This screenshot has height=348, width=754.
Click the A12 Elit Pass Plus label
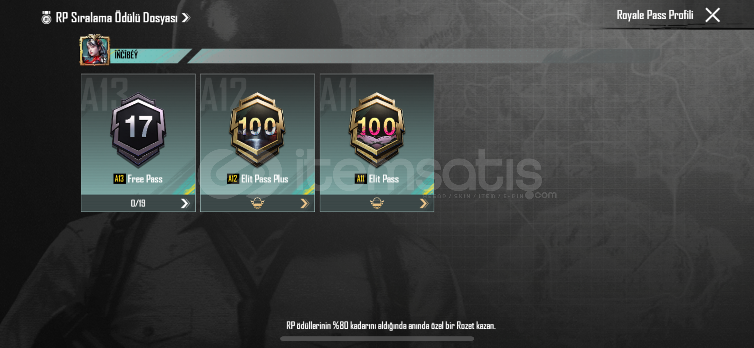257,179
